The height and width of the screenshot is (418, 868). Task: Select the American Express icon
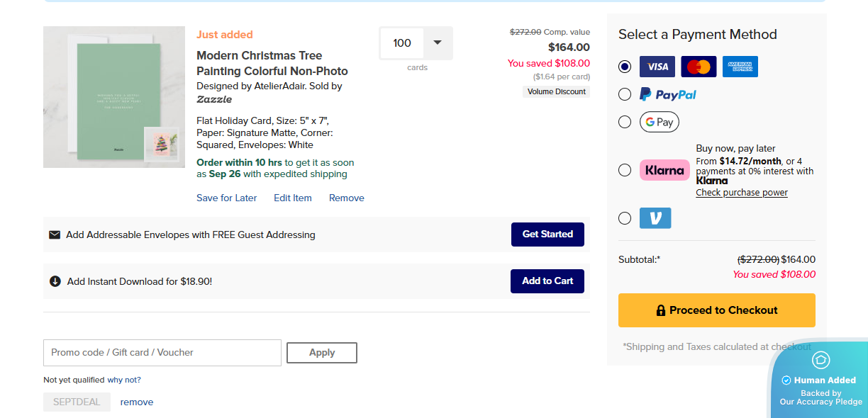click(740, 66)
